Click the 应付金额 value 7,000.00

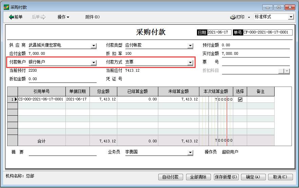[37, 53]
